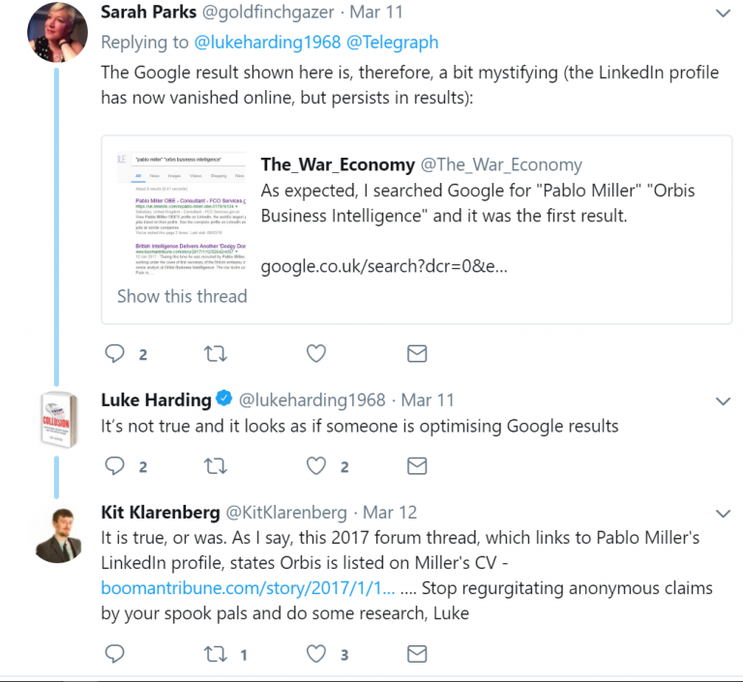Viewport: 743px width, 682px height.
Task: View Sarah Parks' profile picture
Action: (57, 32)
